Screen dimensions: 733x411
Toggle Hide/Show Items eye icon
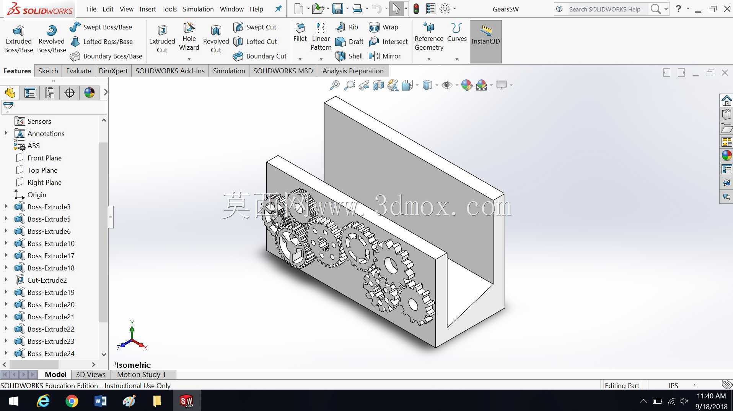tap(446, 85)
